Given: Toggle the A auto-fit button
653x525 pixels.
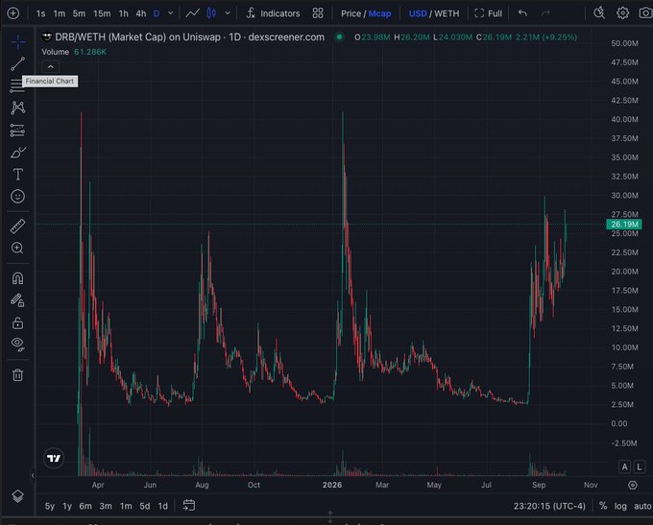Looking at the screenshot, I should (624, 466).
